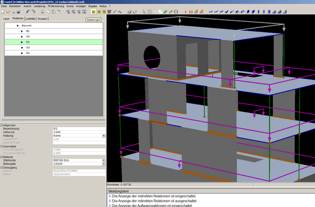This screenshot has width=315, height=207.
Task: Open the Eingabe menu
Action: click(x=93, y=6)
